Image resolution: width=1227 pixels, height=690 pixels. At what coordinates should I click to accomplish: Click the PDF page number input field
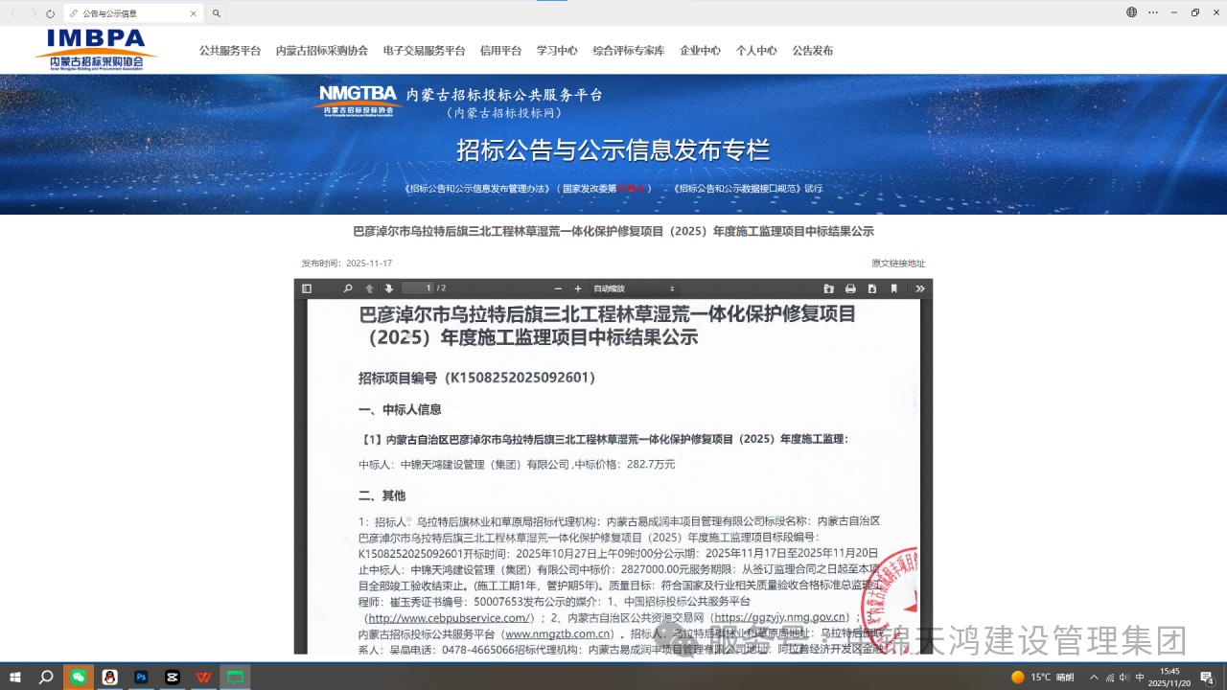[x=421, y=287]
